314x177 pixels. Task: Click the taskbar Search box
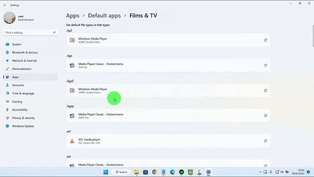[x=122, y=172]
